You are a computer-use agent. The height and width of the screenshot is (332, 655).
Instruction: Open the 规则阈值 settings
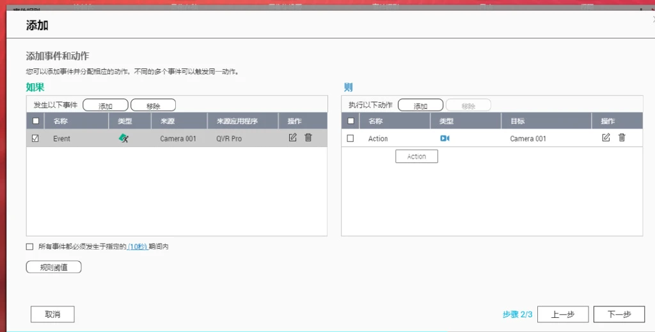click(54, 267)
